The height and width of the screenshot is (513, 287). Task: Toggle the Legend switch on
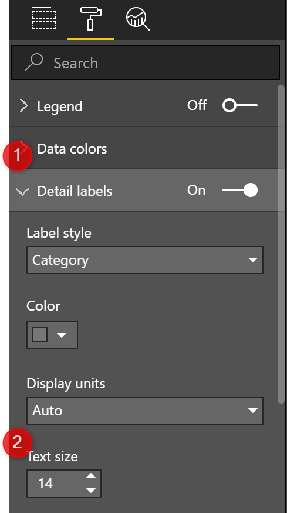(x=240, y=106)
